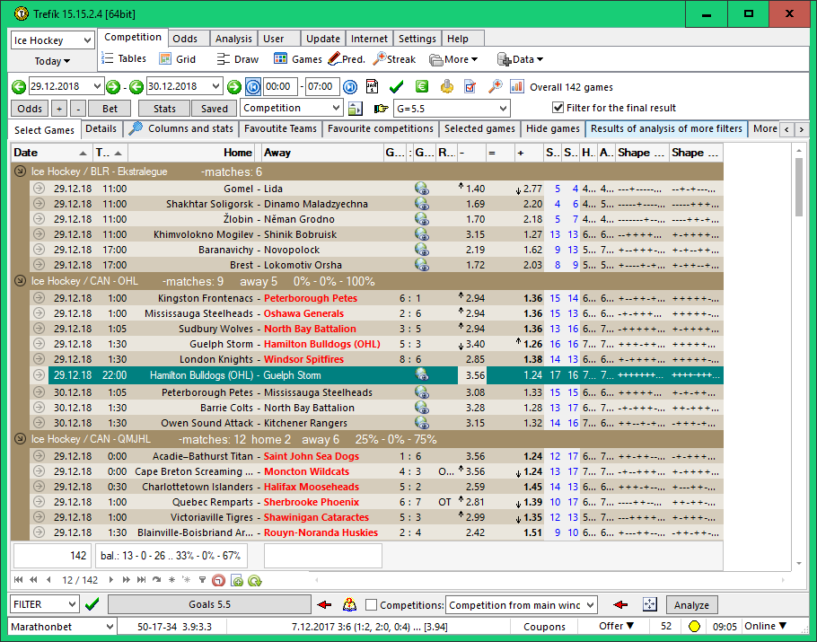
Task: Open the Favourite competitions tab
Action: [x=380, y=128]
